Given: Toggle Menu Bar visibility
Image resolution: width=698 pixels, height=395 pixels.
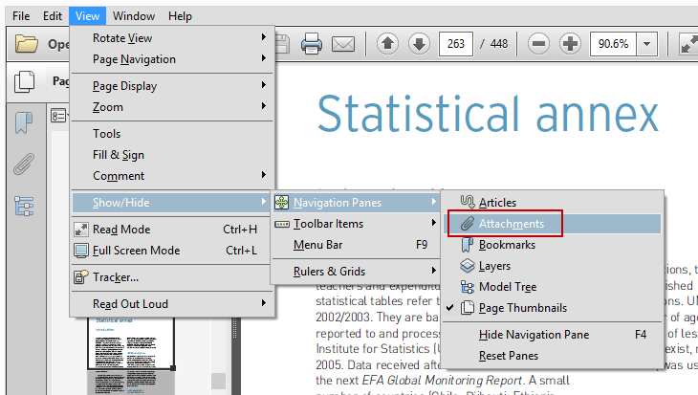Looking at the screenshot, I should point(356,245).
